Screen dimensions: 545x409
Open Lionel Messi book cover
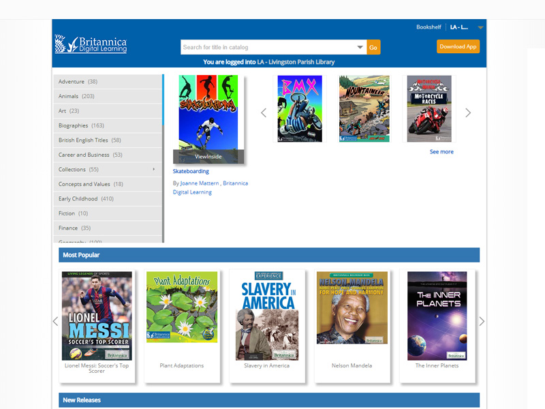[x=97, y=316]
